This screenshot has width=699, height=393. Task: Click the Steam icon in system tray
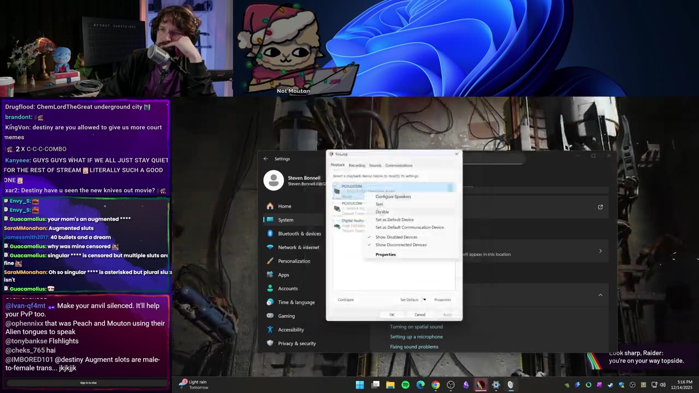[610, 385]
